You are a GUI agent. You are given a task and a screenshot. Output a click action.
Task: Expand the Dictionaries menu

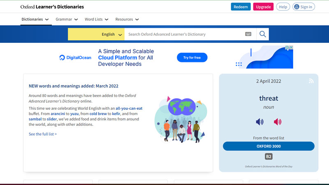point(35,19)
